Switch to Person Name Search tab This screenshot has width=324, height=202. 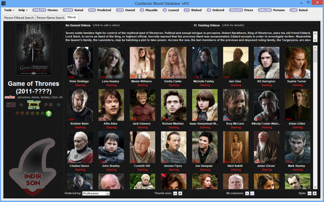(x=51, y=18)
